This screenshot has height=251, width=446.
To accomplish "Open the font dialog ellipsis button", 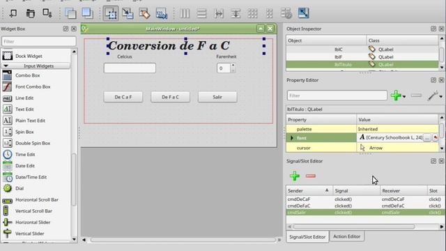I will click(x=426, y=138).
